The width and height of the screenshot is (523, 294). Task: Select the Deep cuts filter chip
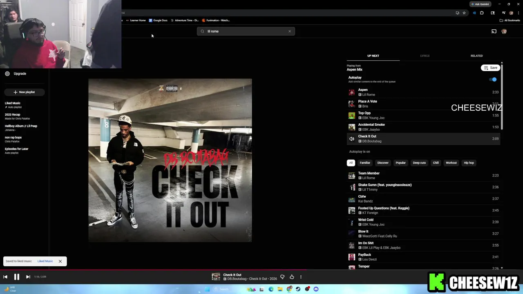pyautogui.click(x=419, y=163)
